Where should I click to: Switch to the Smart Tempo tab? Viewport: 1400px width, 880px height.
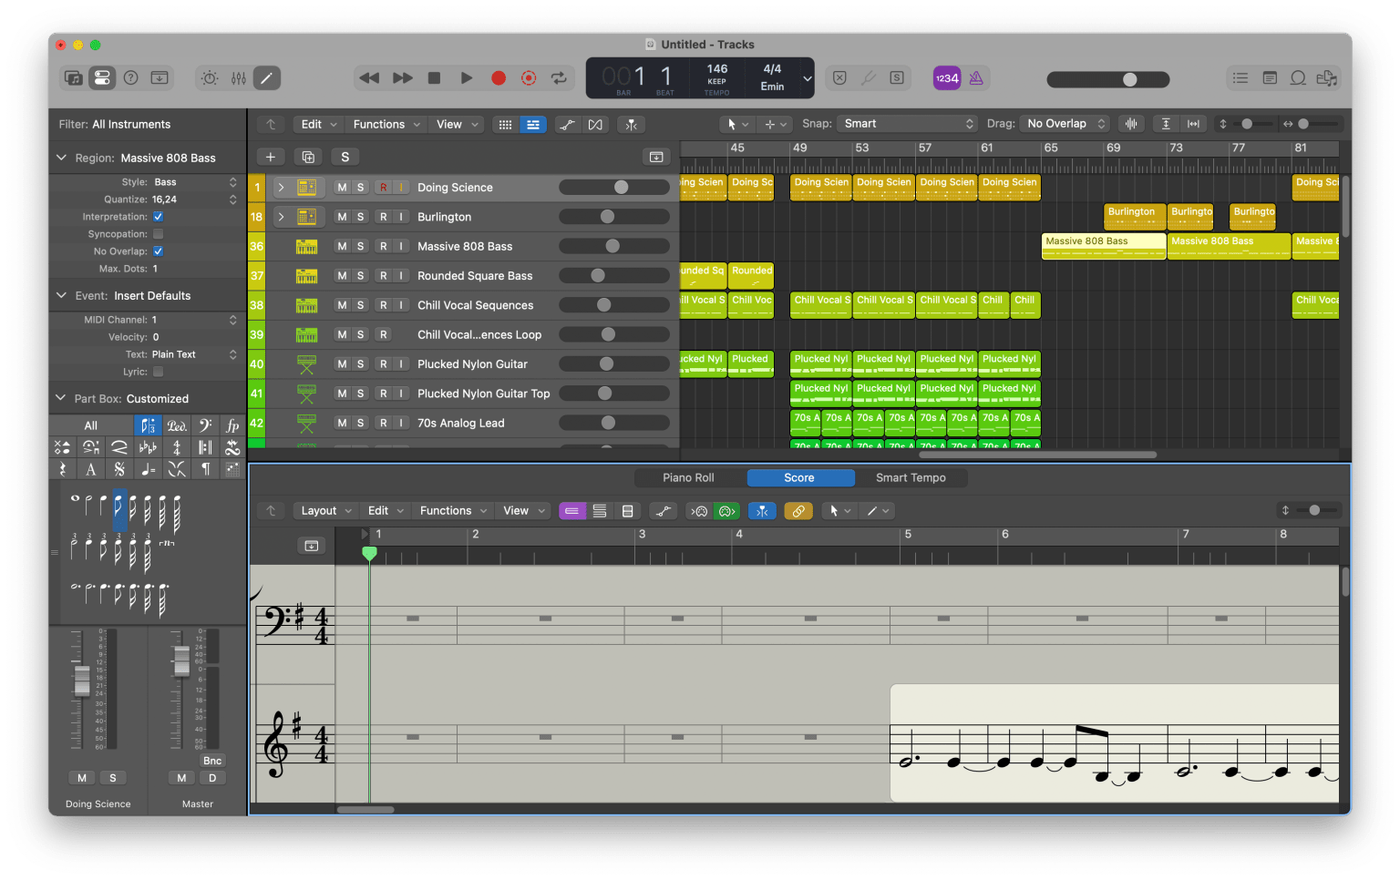pyautogui.click(x=911, y=477)
